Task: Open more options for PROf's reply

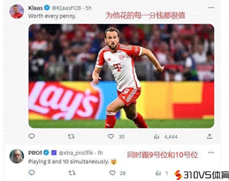Action: click(211, 152)
